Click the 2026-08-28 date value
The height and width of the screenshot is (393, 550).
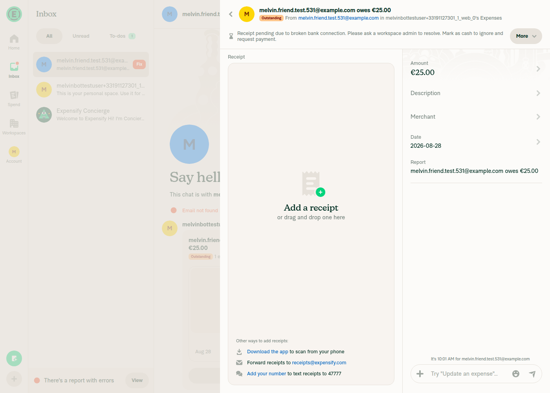click(x=426, y=146)
